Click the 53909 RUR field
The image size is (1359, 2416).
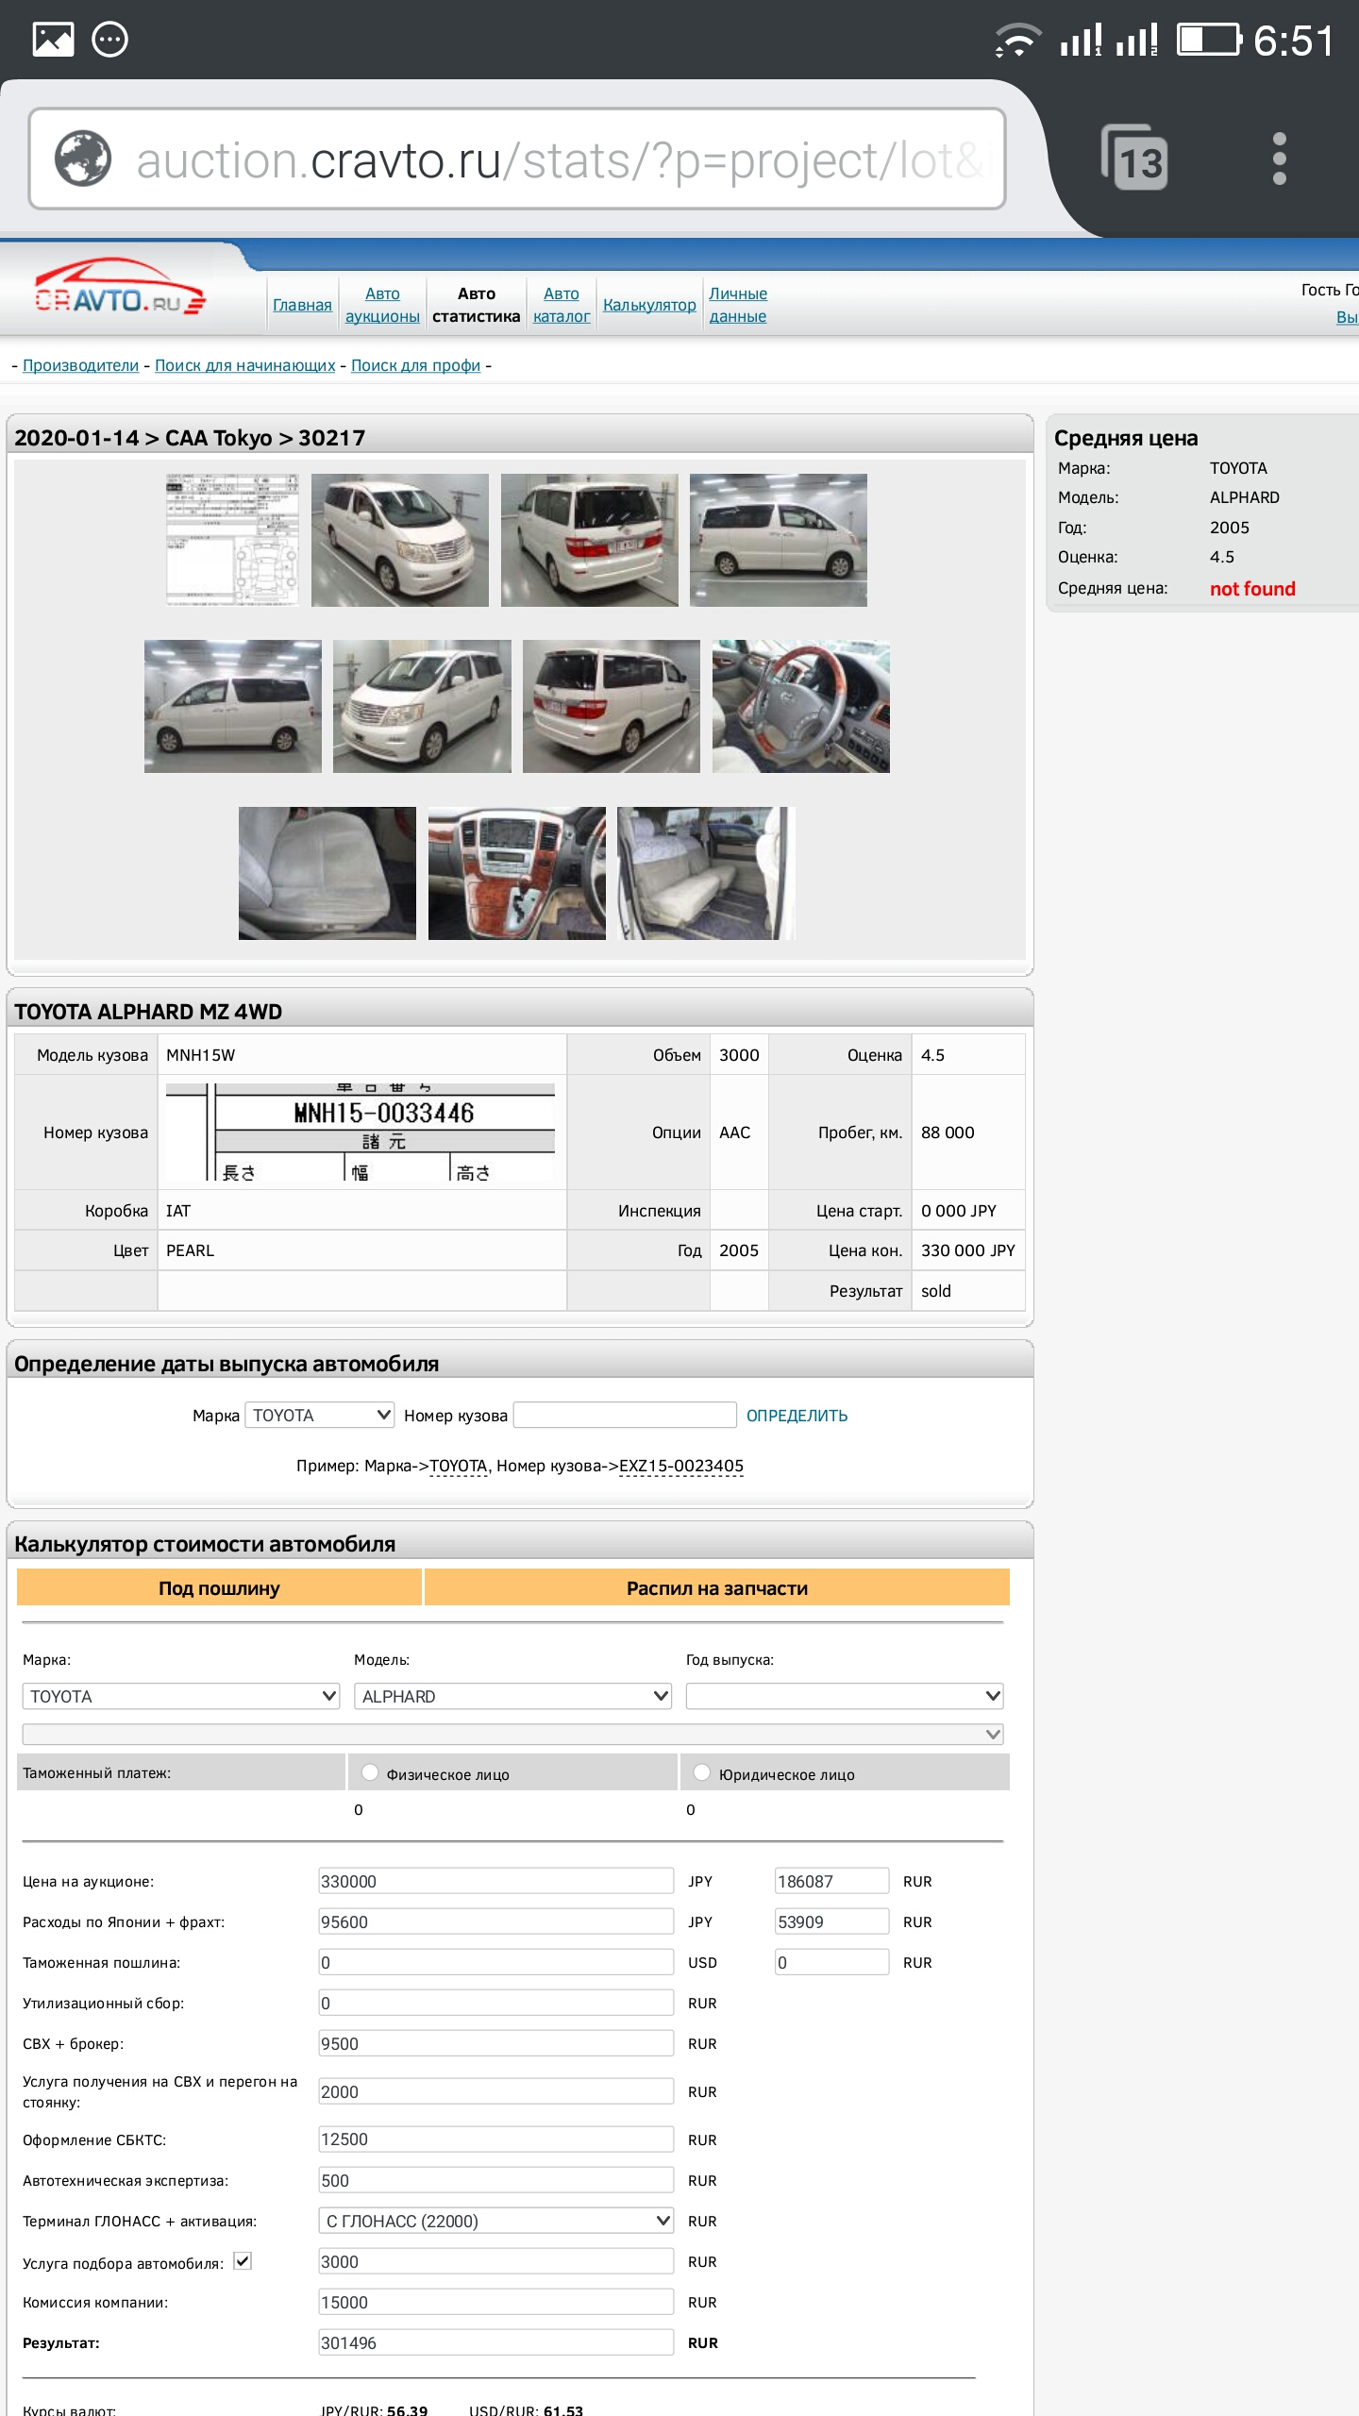832,1921
